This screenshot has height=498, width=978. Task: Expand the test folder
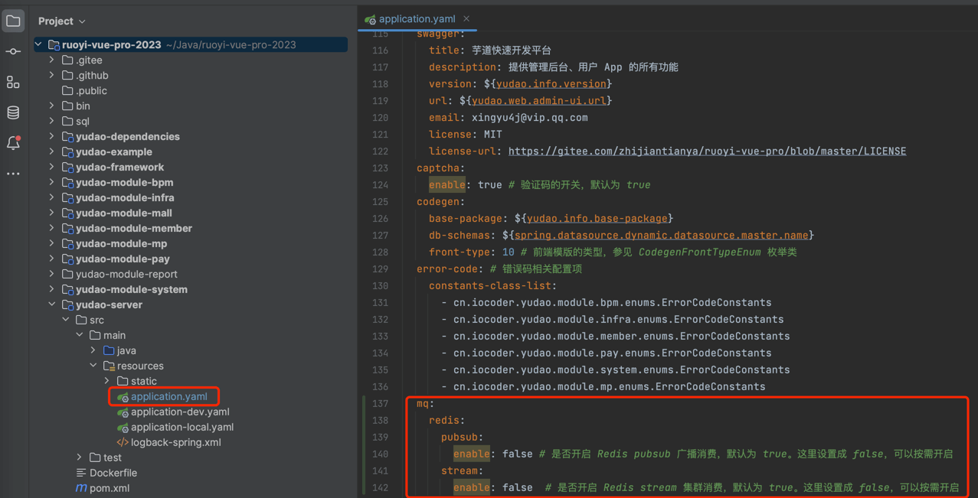click(80, 457)
